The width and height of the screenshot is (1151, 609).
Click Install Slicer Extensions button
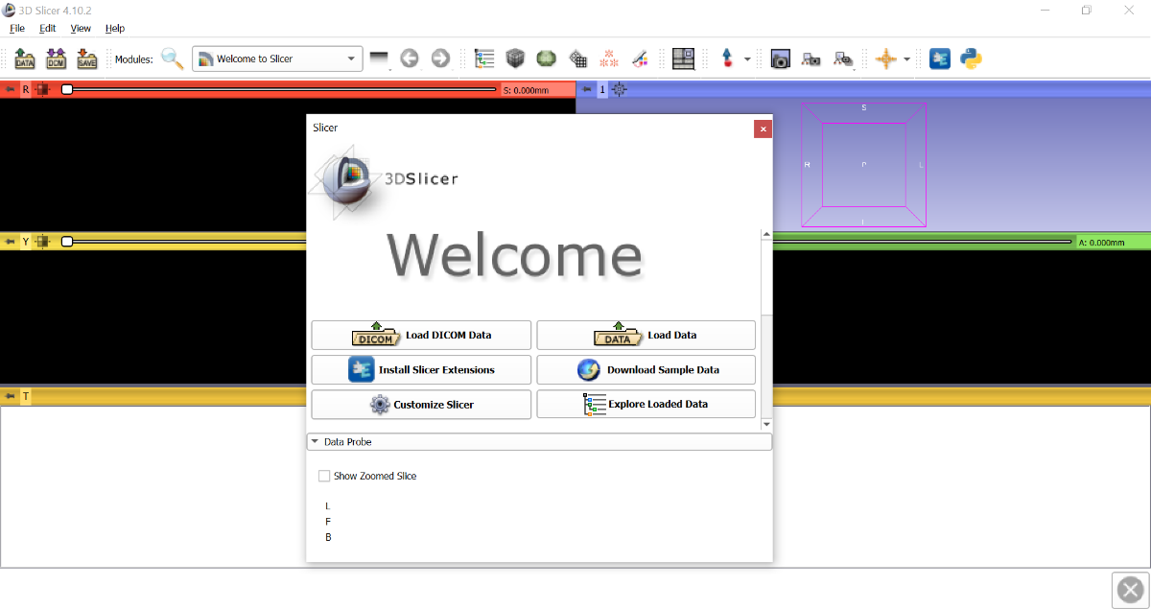point(421,370)
